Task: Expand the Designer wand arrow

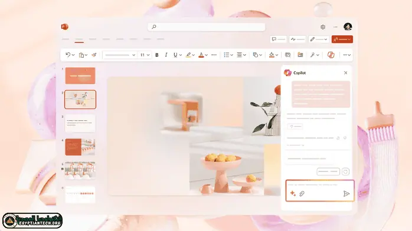Action: tap(318, 55)
